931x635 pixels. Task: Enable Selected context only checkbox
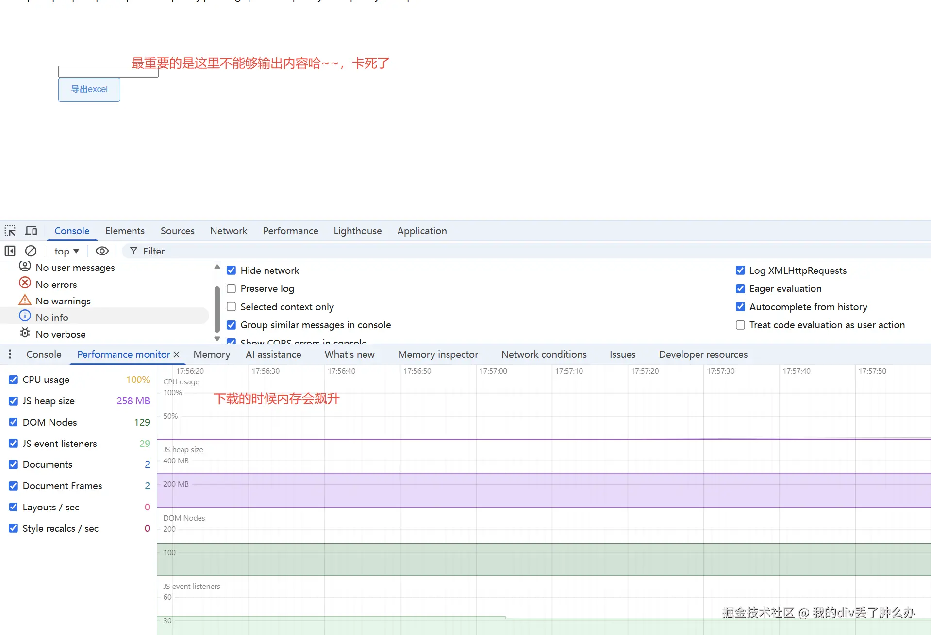(232, 307)
